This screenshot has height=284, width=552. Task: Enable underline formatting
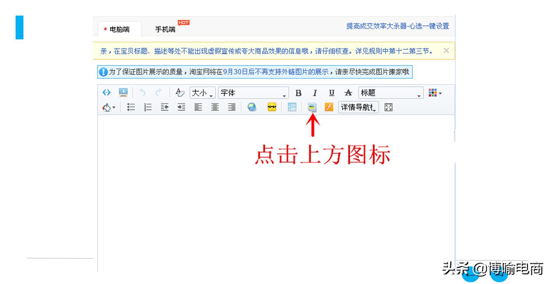(x=331, y=93)
